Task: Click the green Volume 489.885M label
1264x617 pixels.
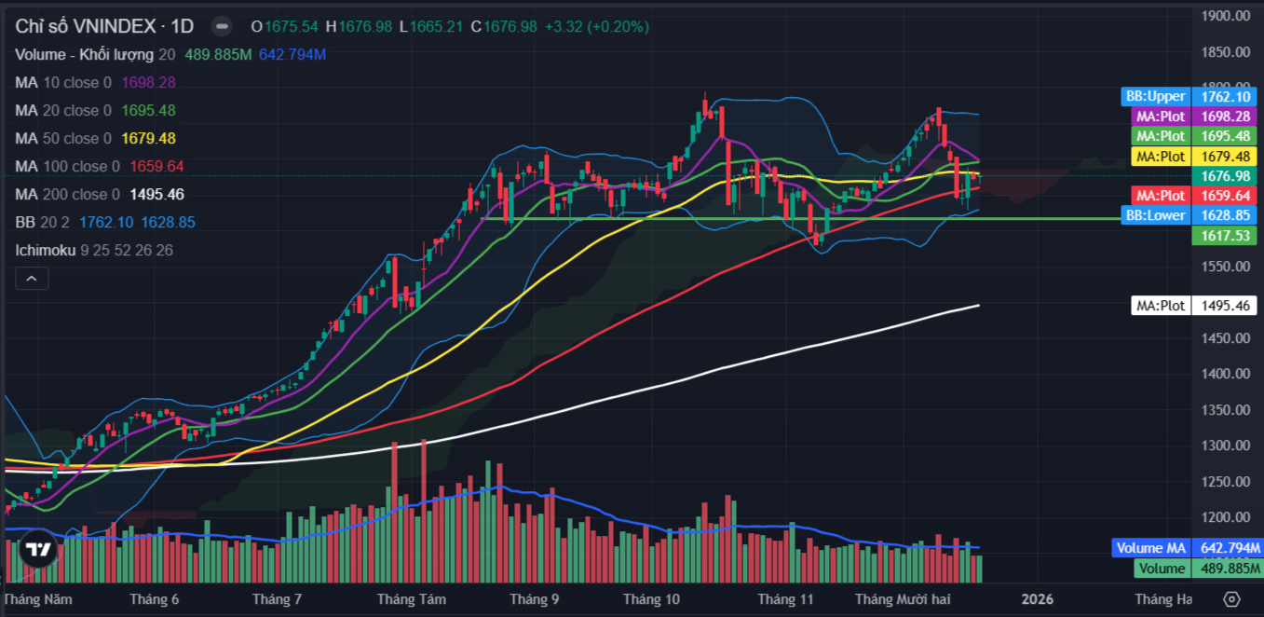Action: [x=1197, y=569]
